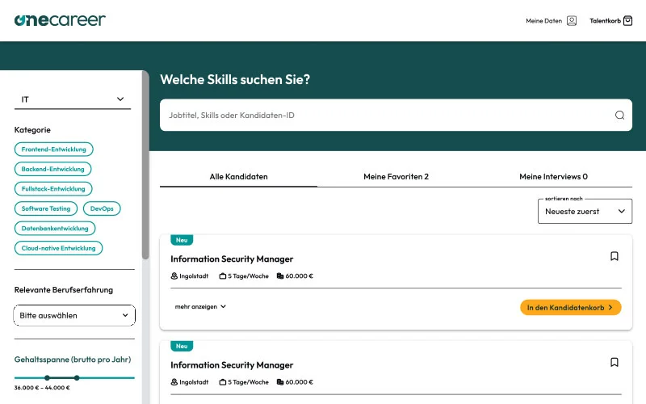Bookmark the first Information Security Manager card
Viewport: 646px width, 404px height.
point(615,256)
